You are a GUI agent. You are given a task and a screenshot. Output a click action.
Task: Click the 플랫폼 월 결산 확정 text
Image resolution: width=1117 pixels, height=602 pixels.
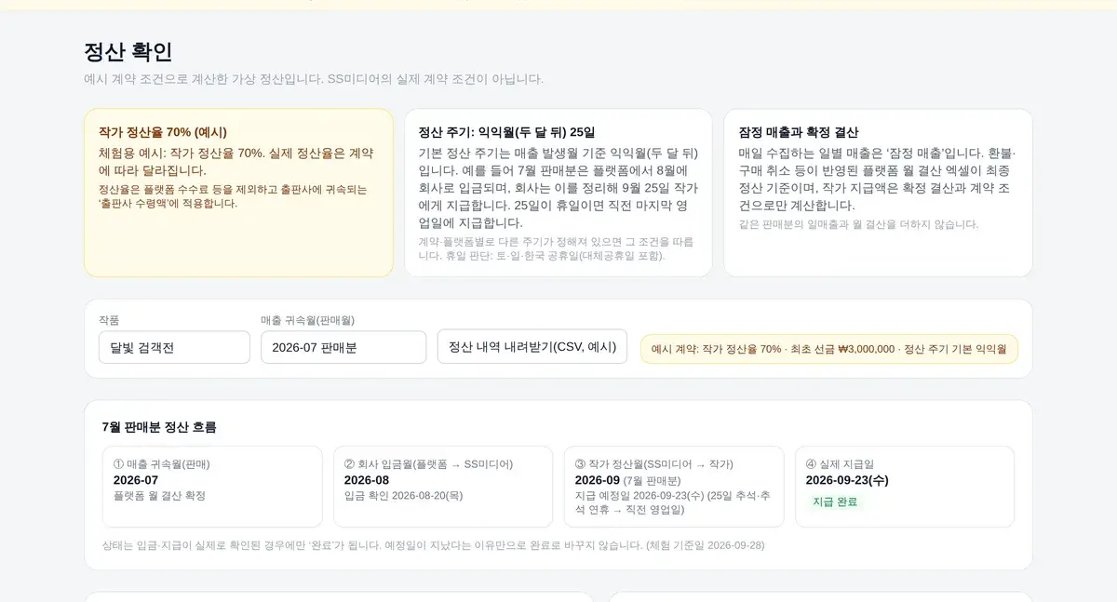159,496
